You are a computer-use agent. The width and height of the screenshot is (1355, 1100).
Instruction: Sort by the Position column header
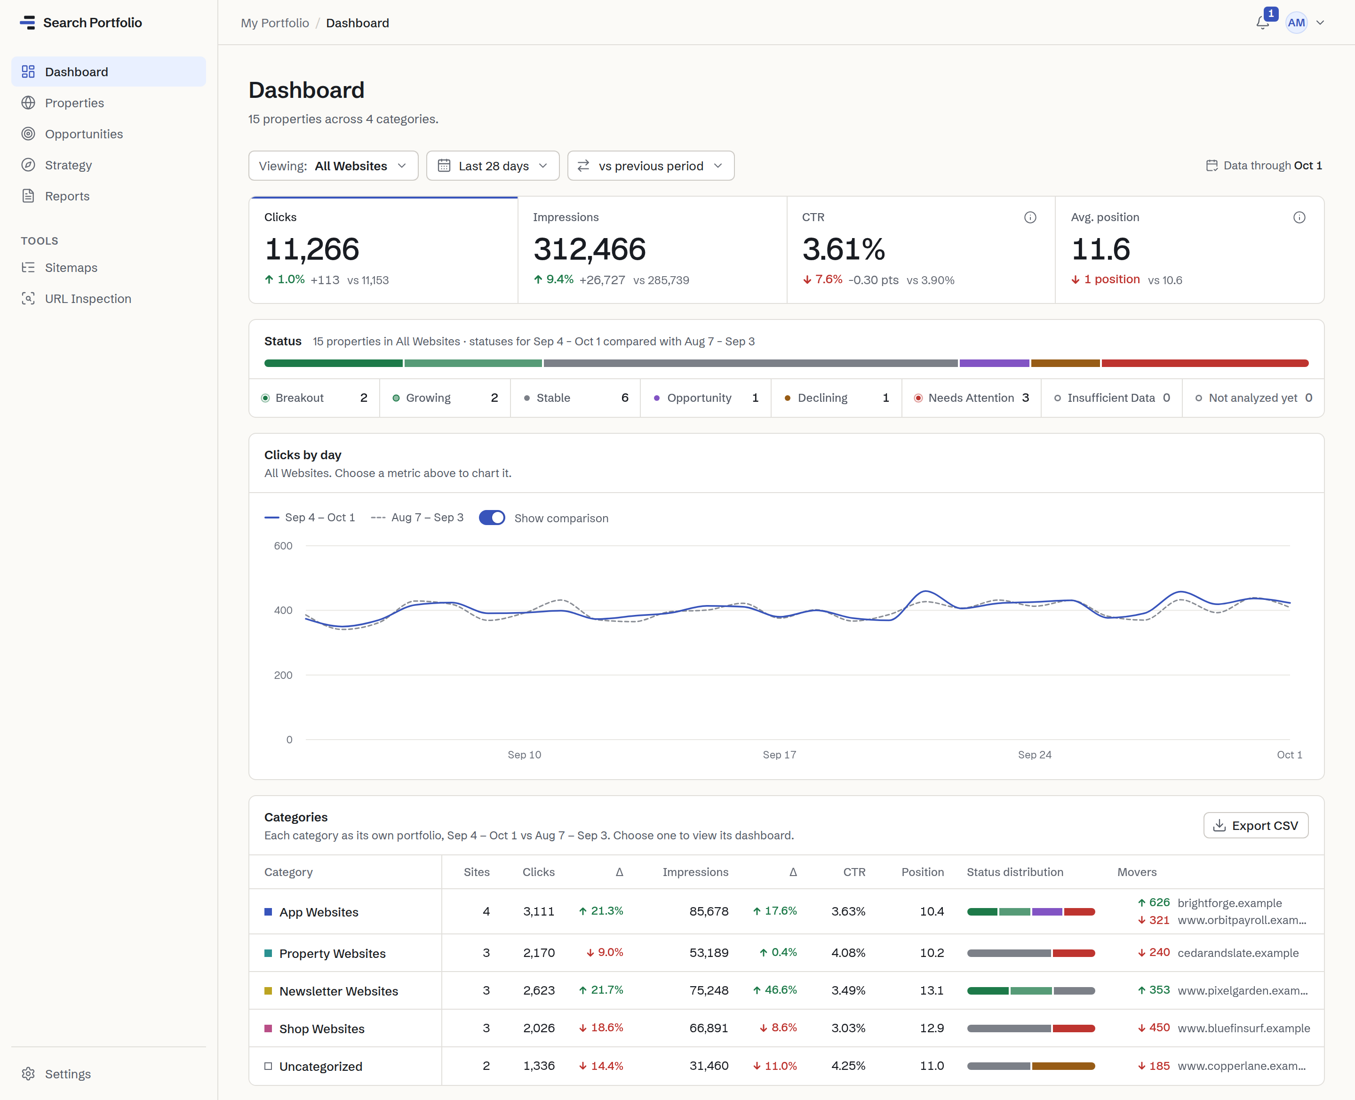coord(922,872)
